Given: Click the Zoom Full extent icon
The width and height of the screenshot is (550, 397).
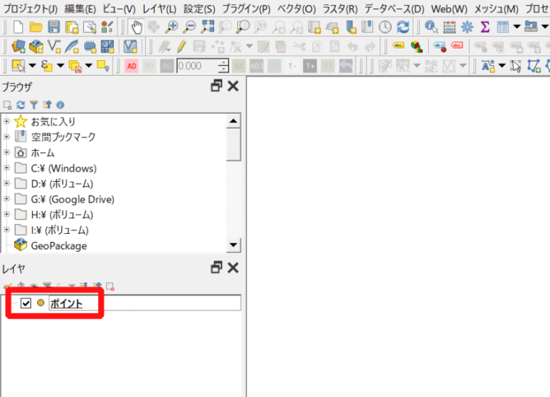Looking at the screenshot, I should [x=208, y=27].
